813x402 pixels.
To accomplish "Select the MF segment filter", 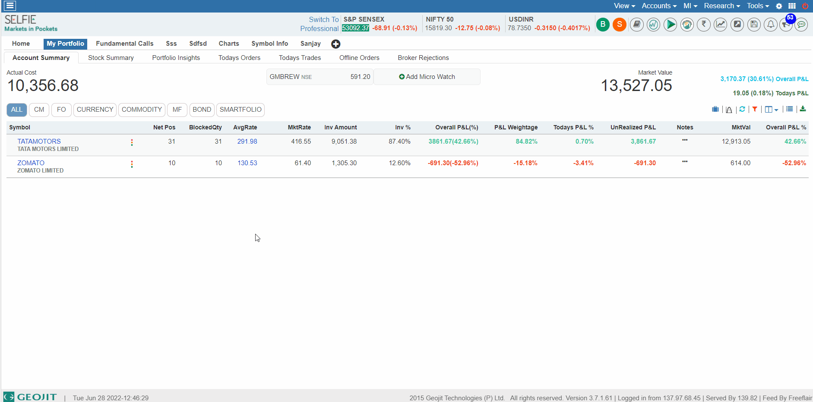I will pos(177,110).
